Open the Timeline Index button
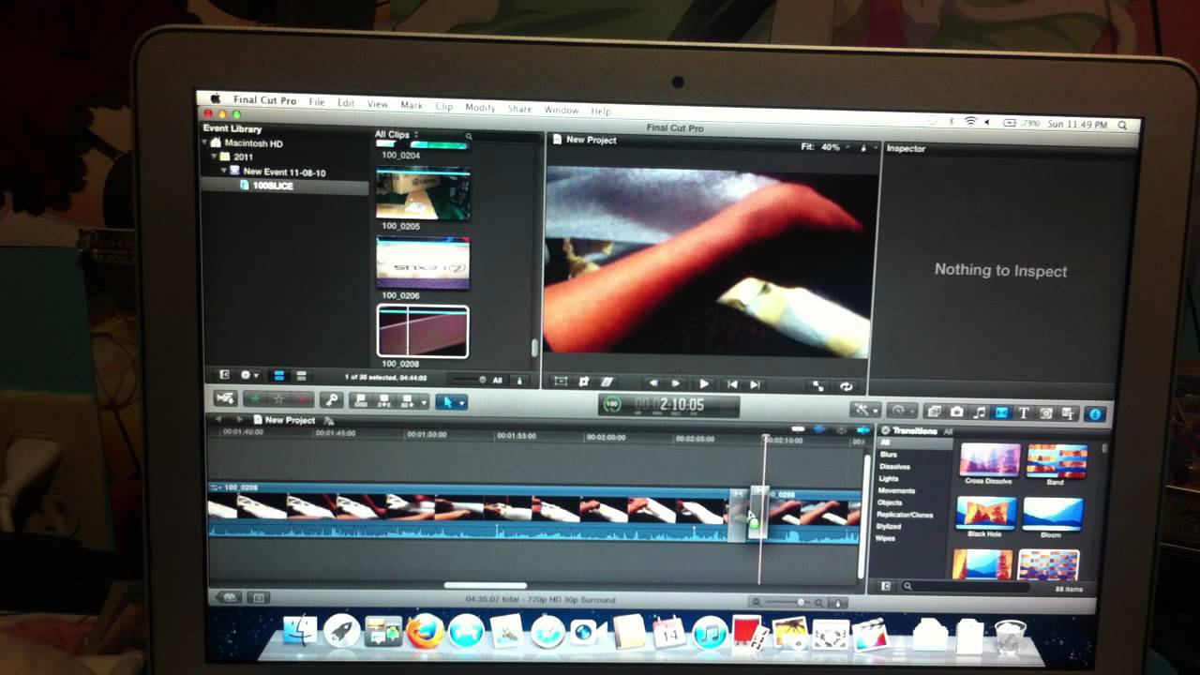The height and width of the screenshot is (675, 1200). [x=260, y=597]
